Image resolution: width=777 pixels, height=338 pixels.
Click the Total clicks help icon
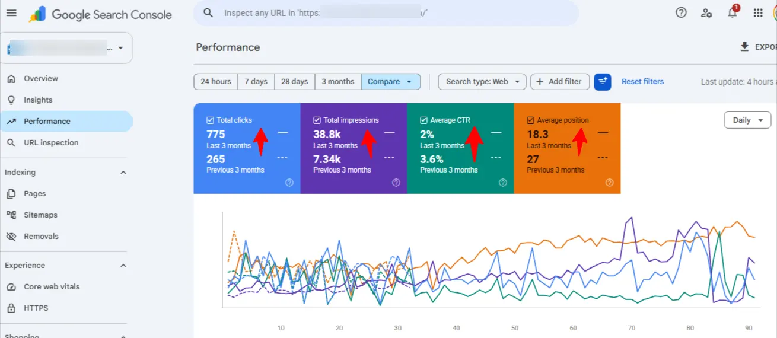[289, 183]
